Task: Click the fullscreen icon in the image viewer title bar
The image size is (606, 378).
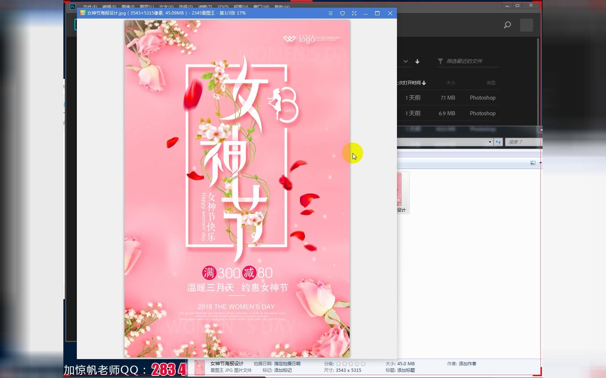Action: click(x=354, y=13)
